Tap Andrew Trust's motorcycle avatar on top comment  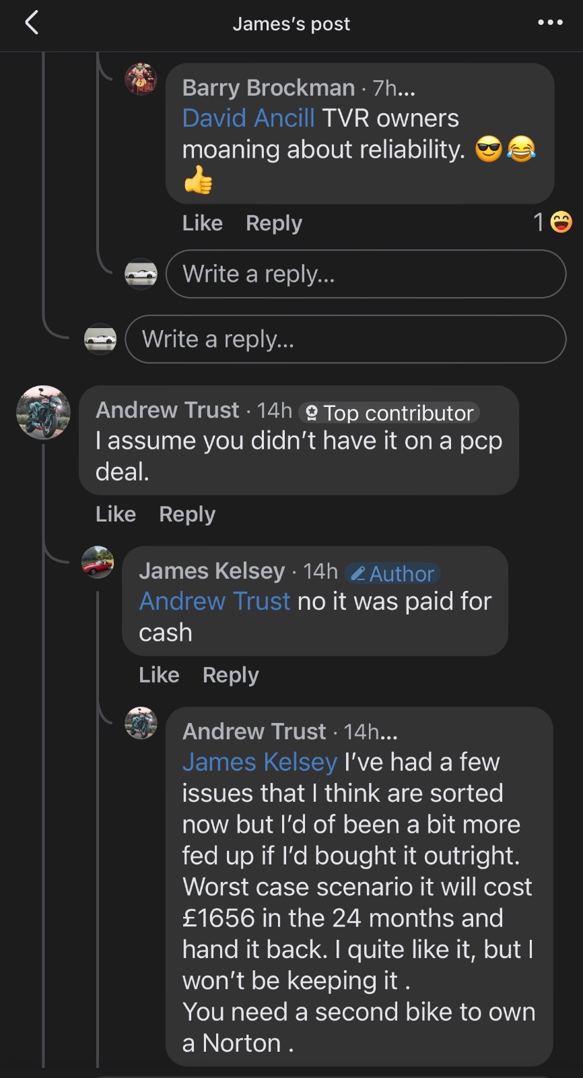coord(43,412)
